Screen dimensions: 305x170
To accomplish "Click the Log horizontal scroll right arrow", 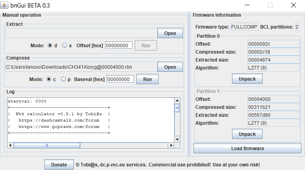I will tap(172, 145).
